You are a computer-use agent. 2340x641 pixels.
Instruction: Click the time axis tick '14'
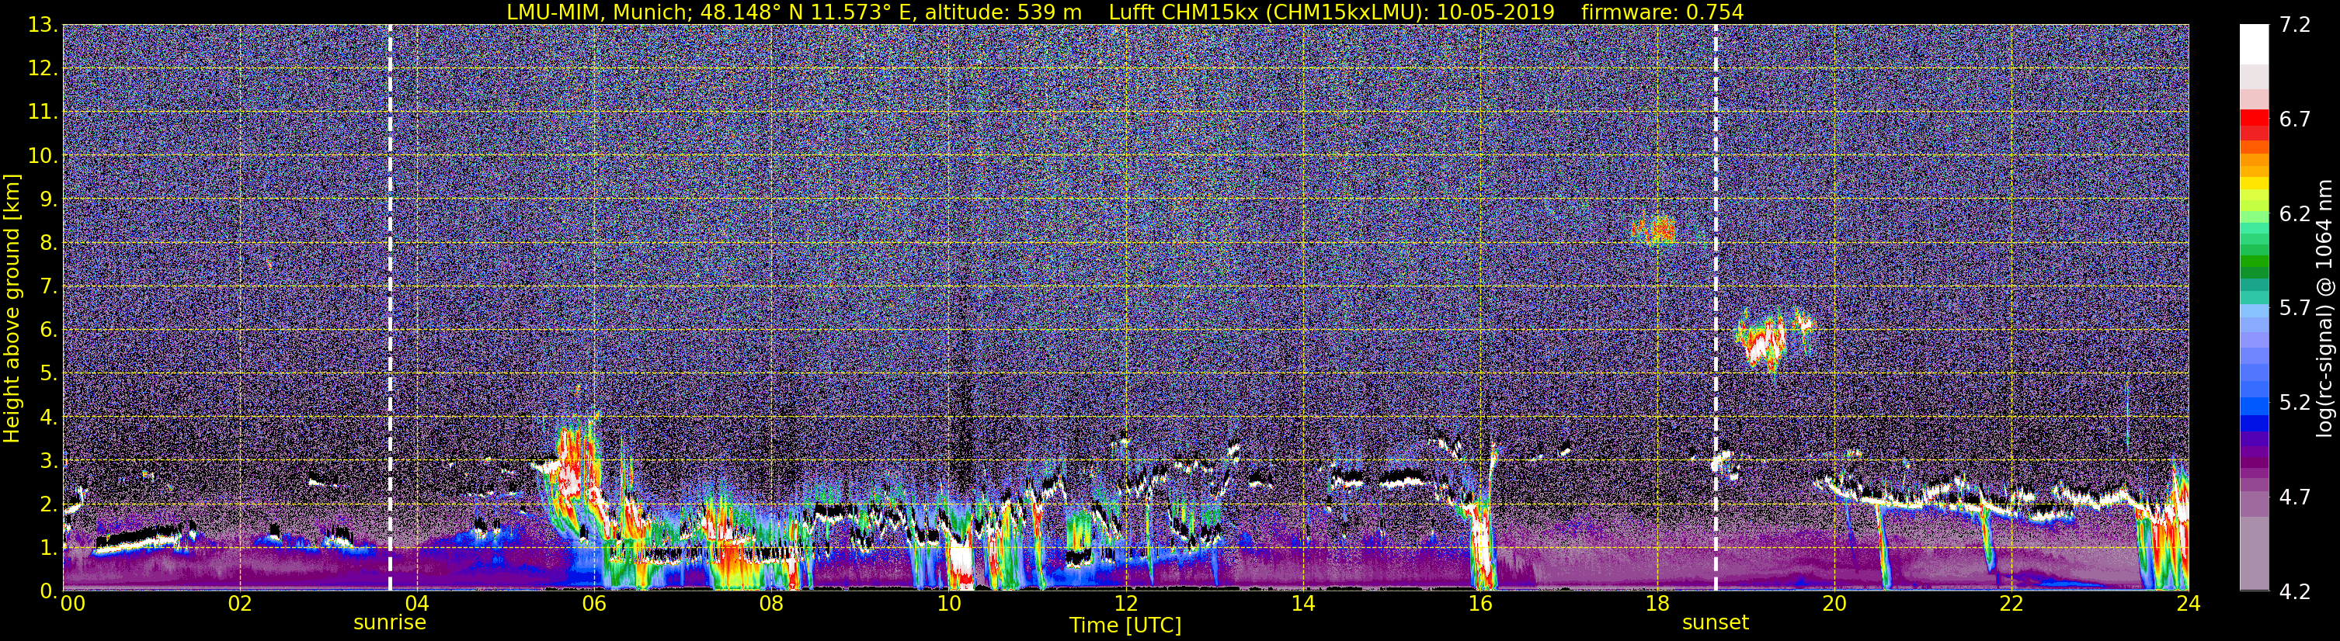1302,604
